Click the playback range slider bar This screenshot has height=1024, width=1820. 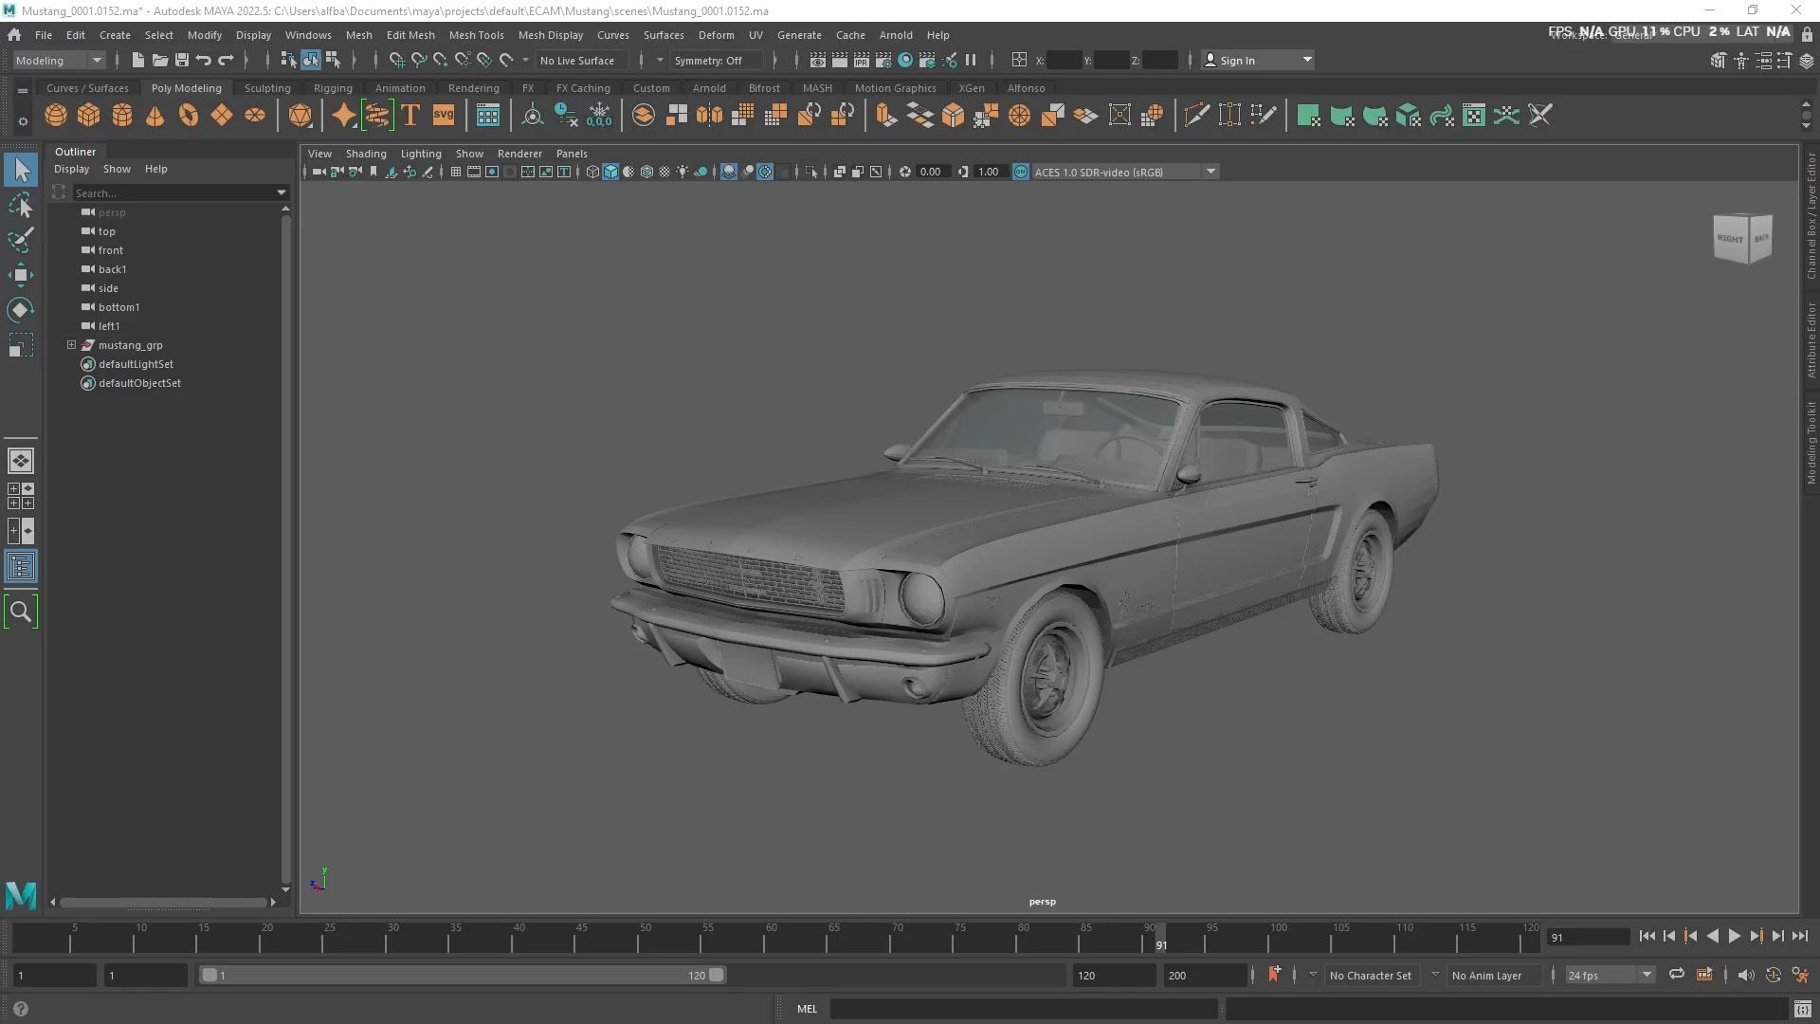[x=462, y=975]
